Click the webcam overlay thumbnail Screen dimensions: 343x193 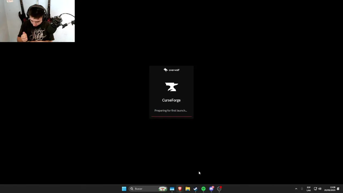(x=37, y=21)
